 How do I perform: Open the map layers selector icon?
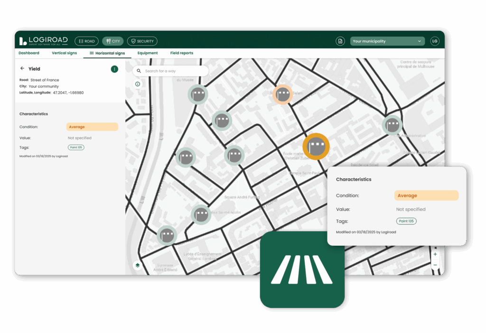coord(137,266)
